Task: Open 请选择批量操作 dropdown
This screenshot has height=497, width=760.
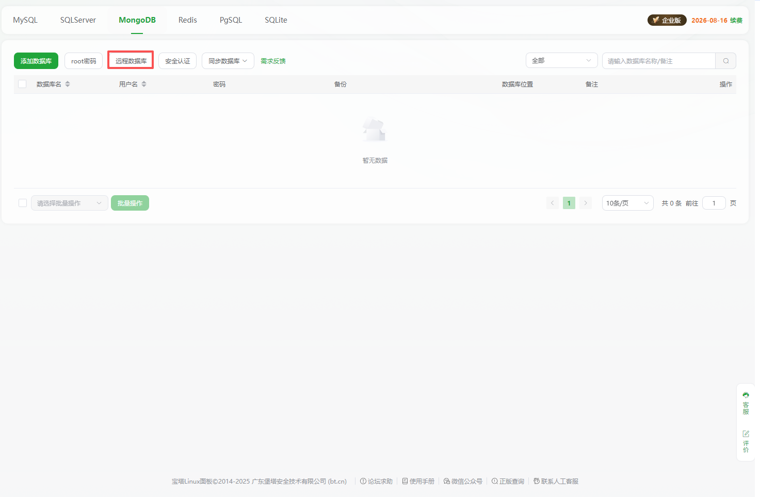Action: click(69, 203)
